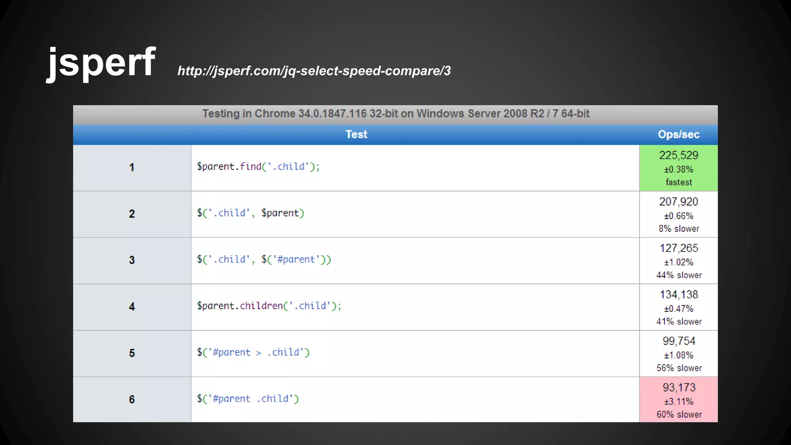Click the Ops/sec column header

[679, 134]
